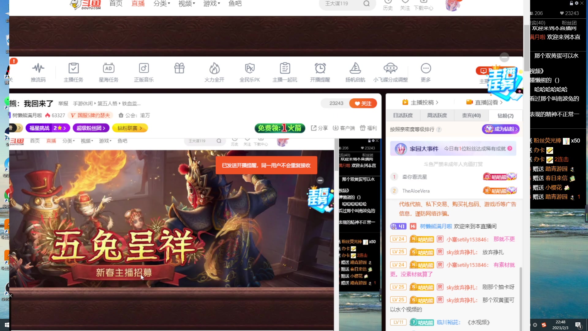Screen dimensions: 588x331
Task: Open the 开播提醒 alarm clock icon
Action: 320,72
